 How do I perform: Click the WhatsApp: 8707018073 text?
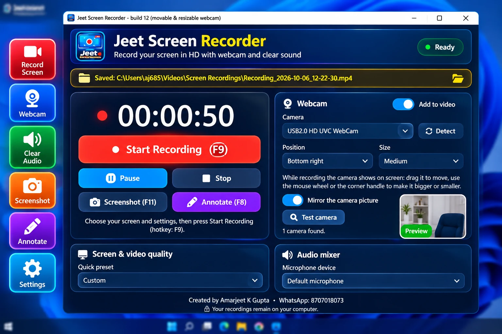tap(311, 300)
